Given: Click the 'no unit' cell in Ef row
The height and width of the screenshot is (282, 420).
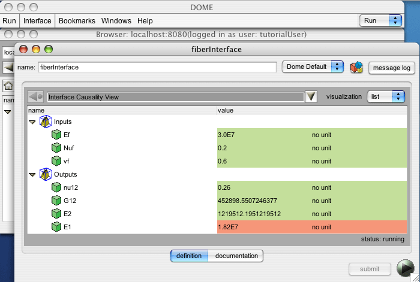Looking at the screenshot, I should click(x=322, y=135).
